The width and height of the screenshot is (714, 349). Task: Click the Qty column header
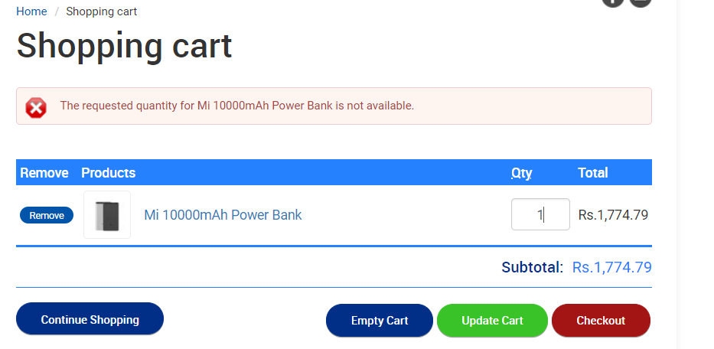coord(521,173)
